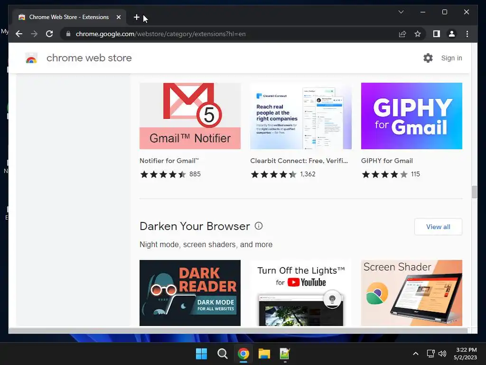This screenshot has width=486, height=365.
Task: Open the Windows Start menu
Action: click(201, 354)
